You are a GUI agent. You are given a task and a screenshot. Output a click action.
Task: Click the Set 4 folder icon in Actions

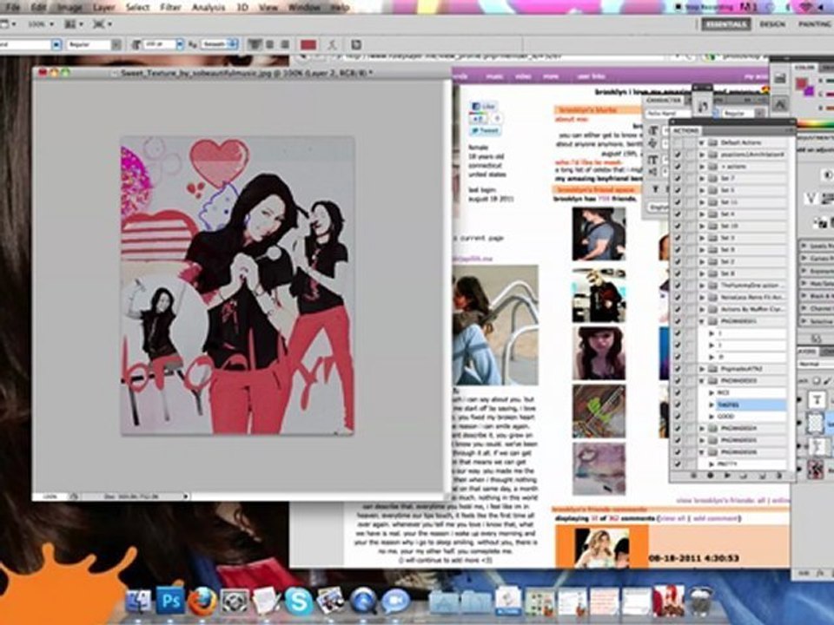click(712, 214)
